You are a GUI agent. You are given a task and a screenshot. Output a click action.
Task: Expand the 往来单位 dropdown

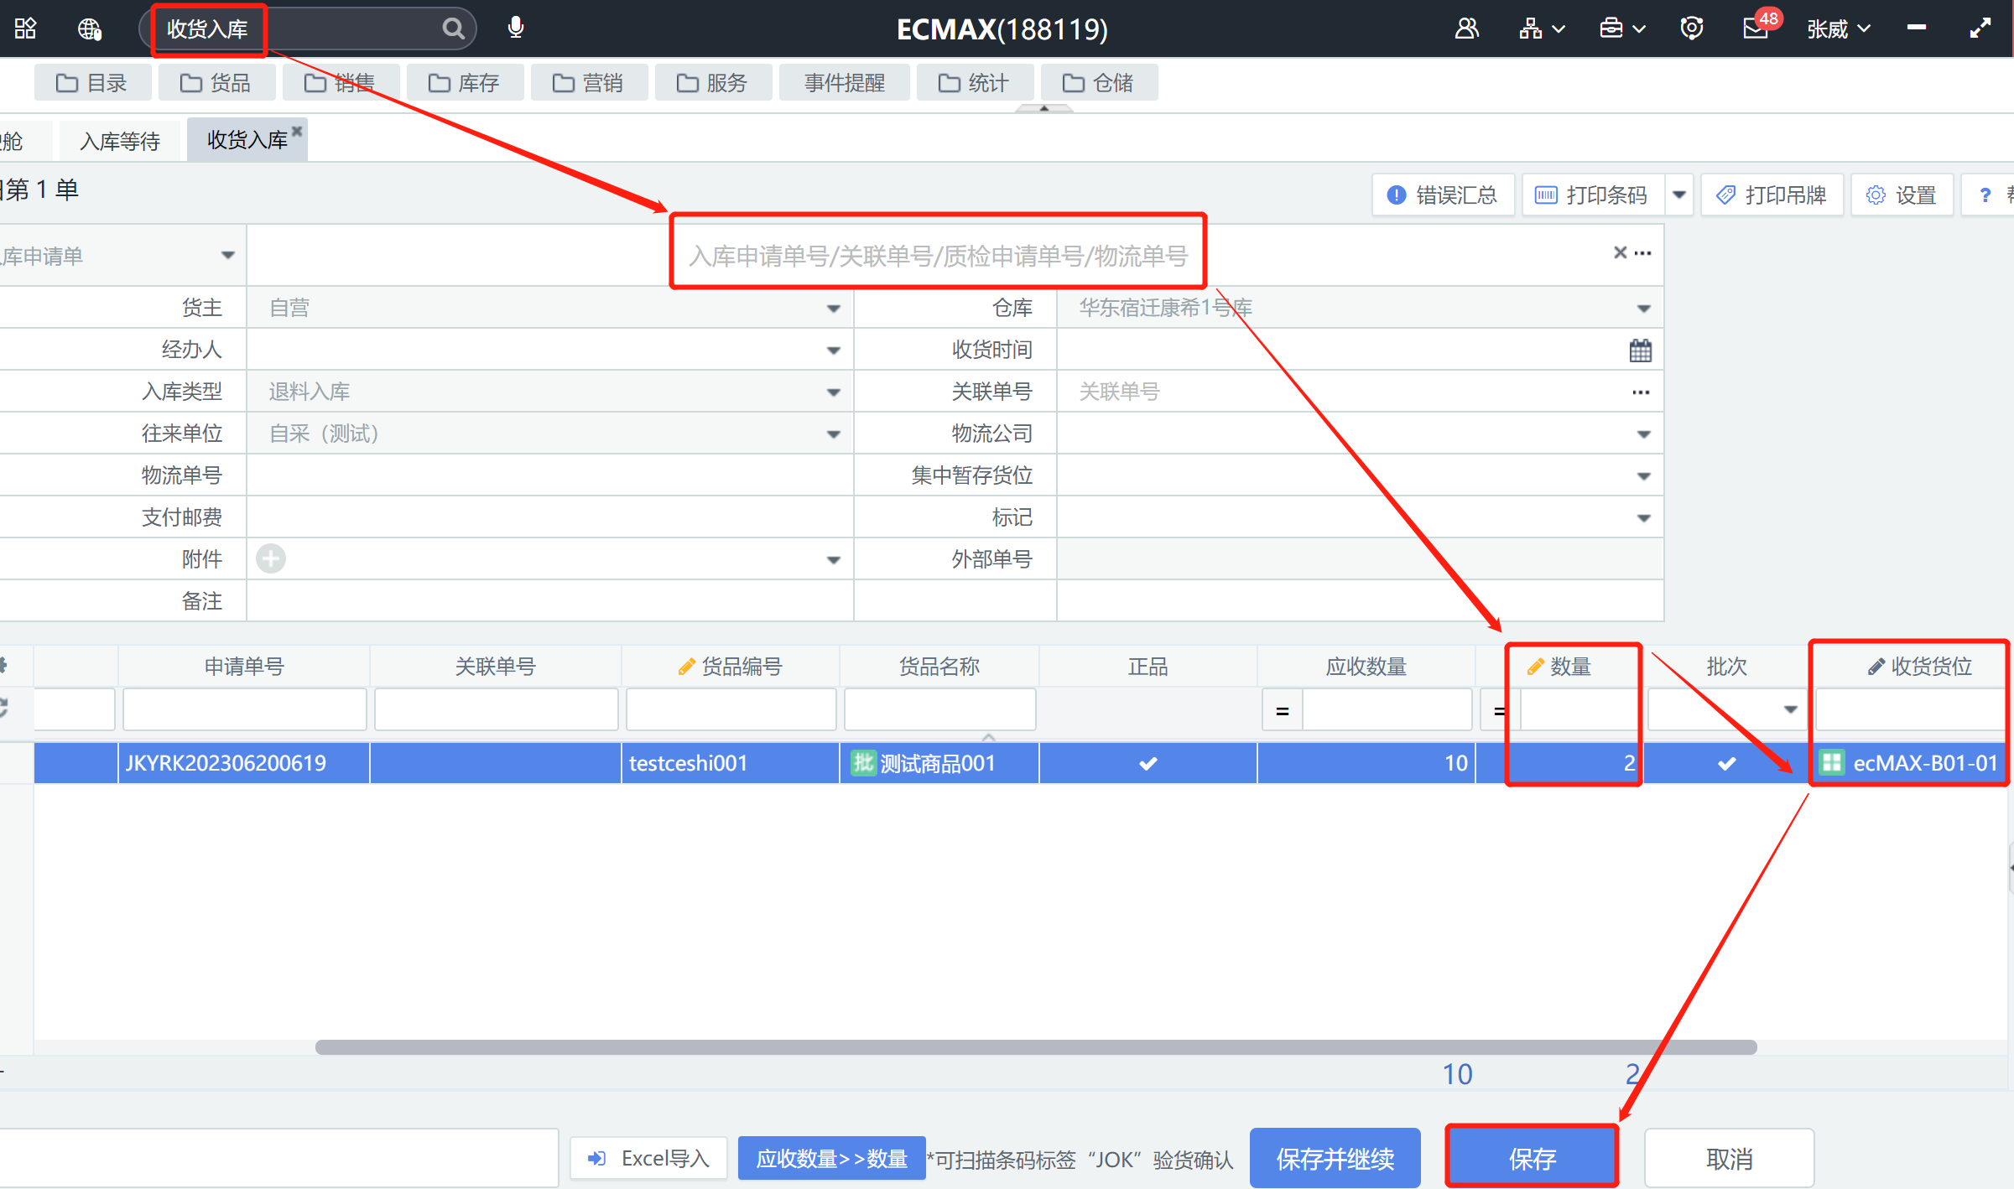tap(833, 434)
